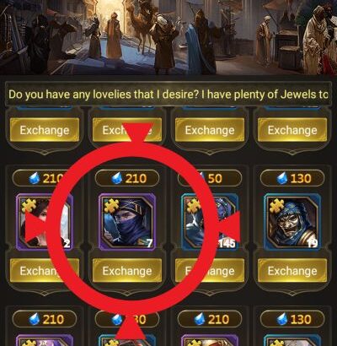Hit Exchange below the 145-count blue shard

(210, 271)
